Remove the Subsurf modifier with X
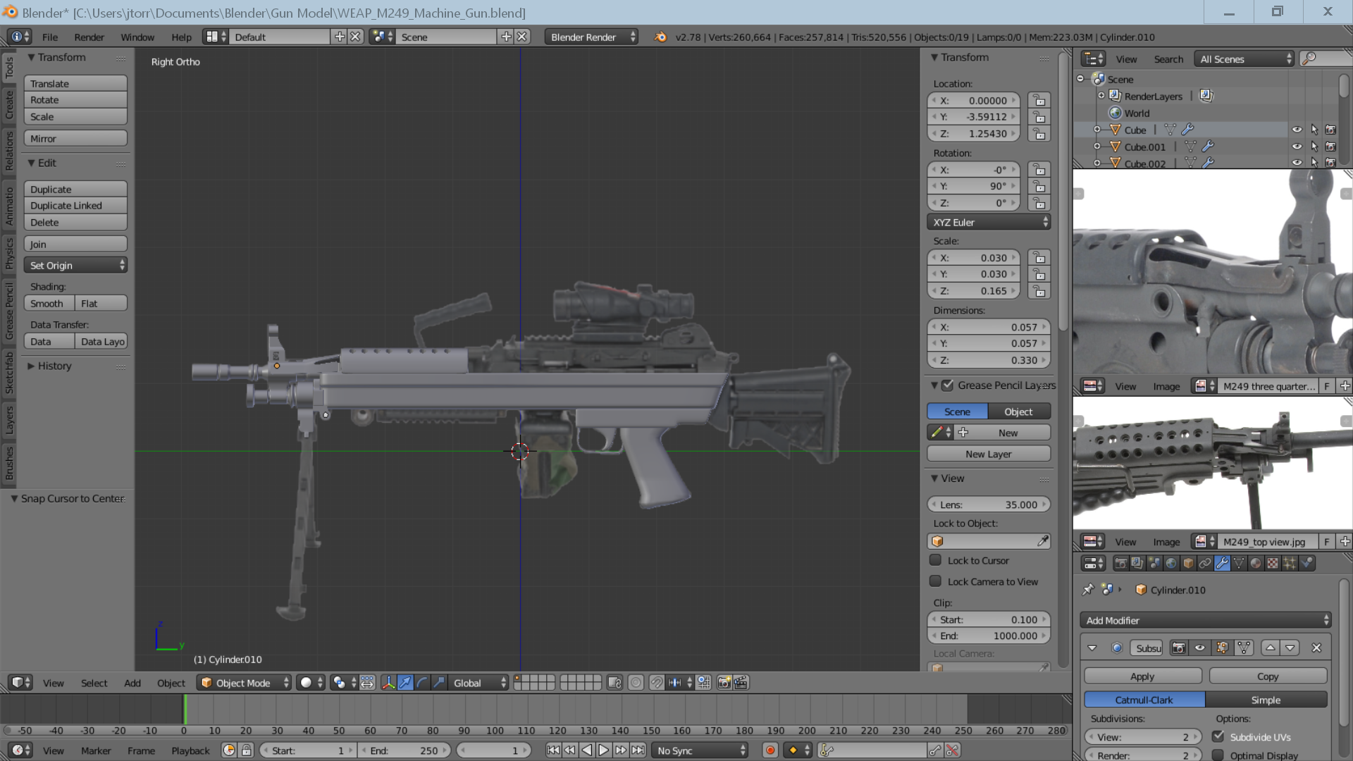 point(1316,648)
